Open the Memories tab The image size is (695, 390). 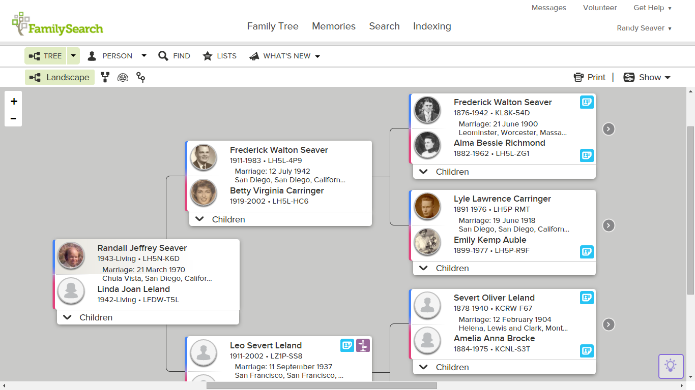[x=333, y=26]
